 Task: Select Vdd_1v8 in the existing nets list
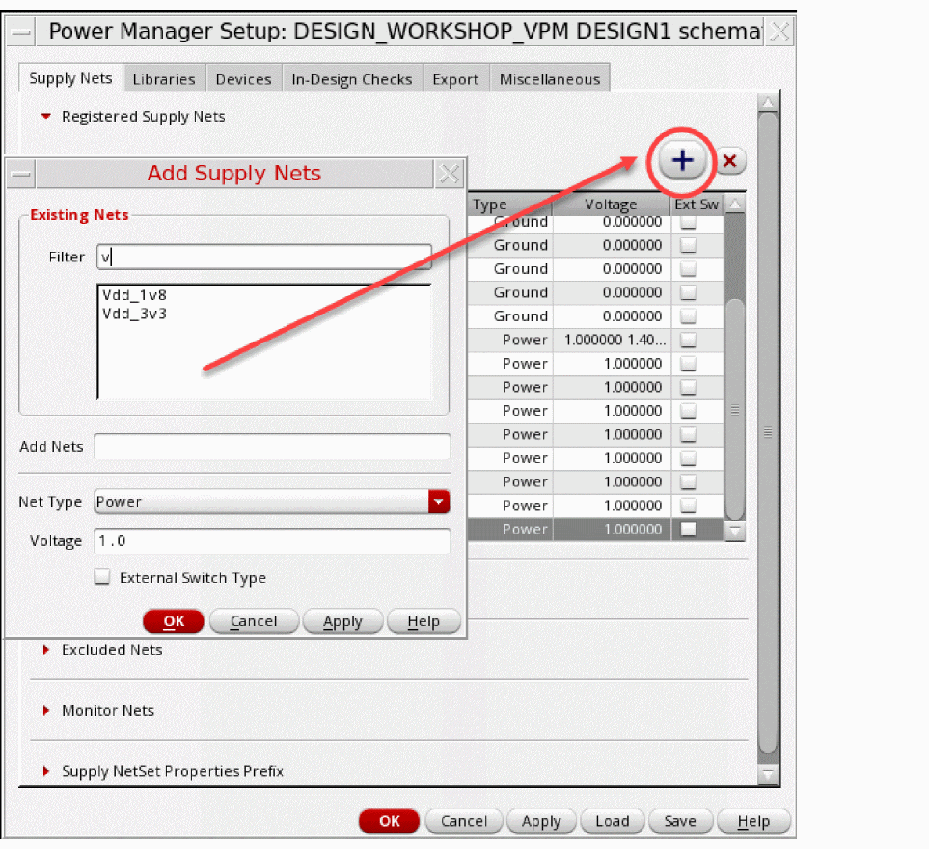(x=134, y=295)
